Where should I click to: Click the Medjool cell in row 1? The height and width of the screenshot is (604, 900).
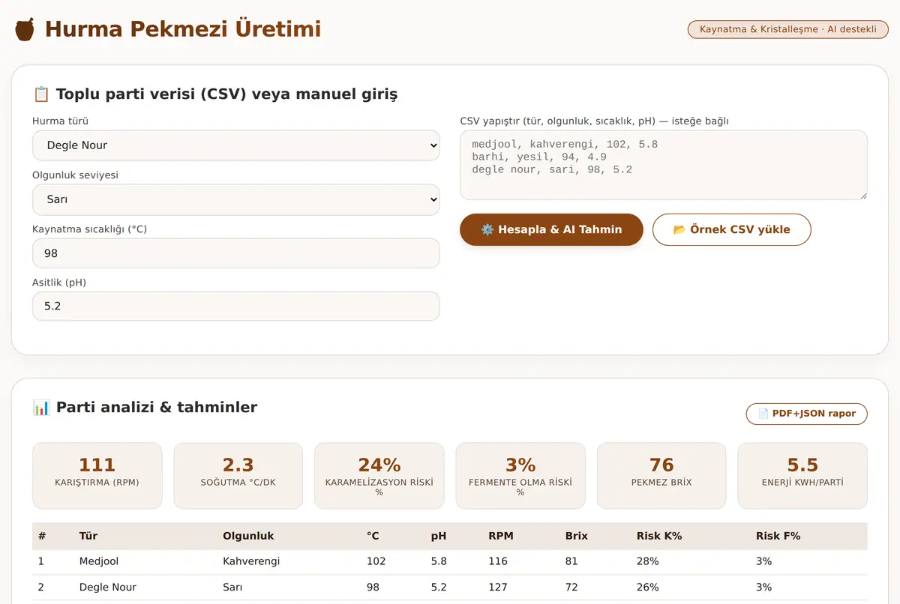click(x=99, y=561)
